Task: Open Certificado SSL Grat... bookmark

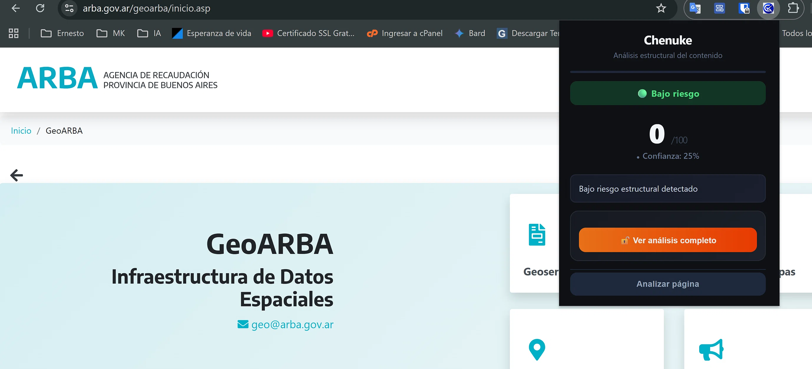Action: point(308,33)
